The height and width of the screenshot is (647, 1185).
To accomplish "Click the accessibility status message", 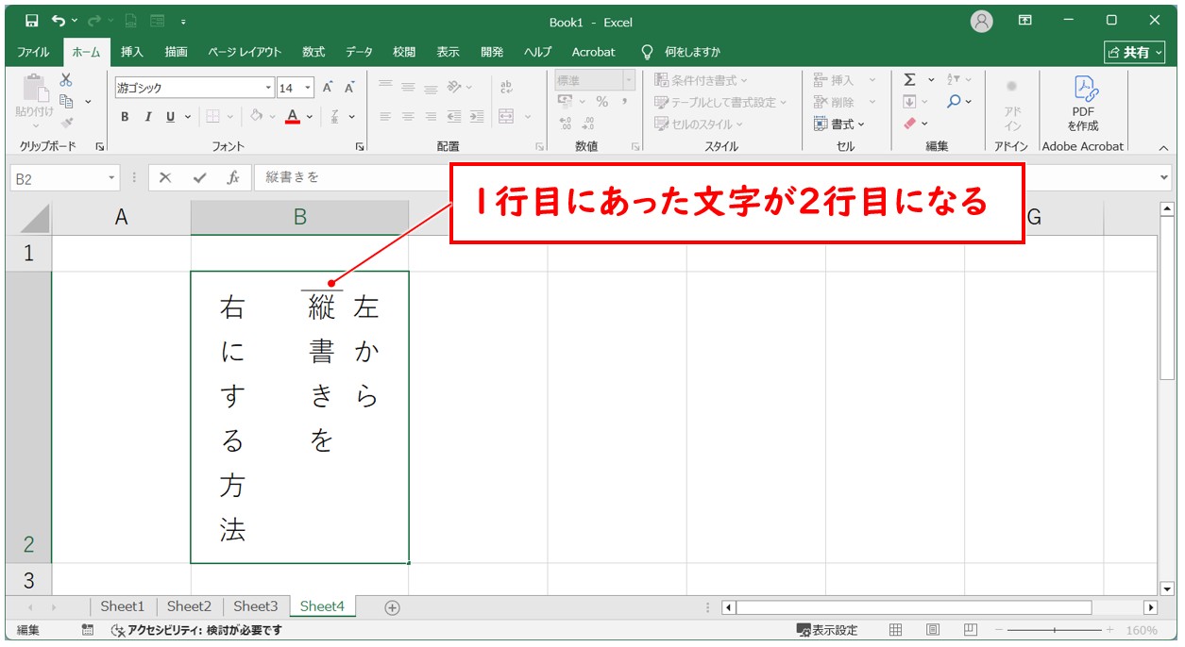I will 196,630.
